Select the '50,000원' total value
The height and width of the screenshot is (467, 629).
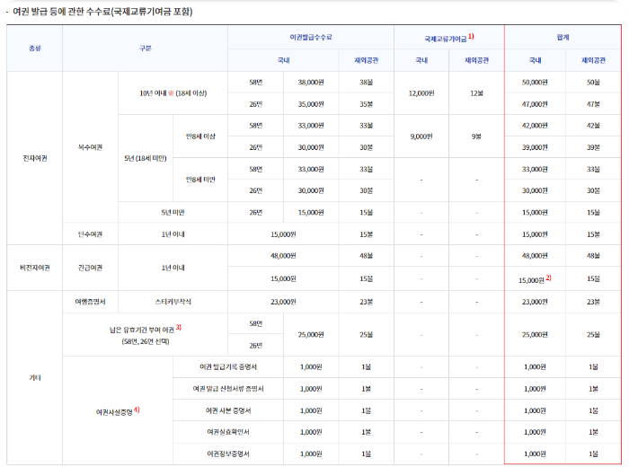click(536, 83)
